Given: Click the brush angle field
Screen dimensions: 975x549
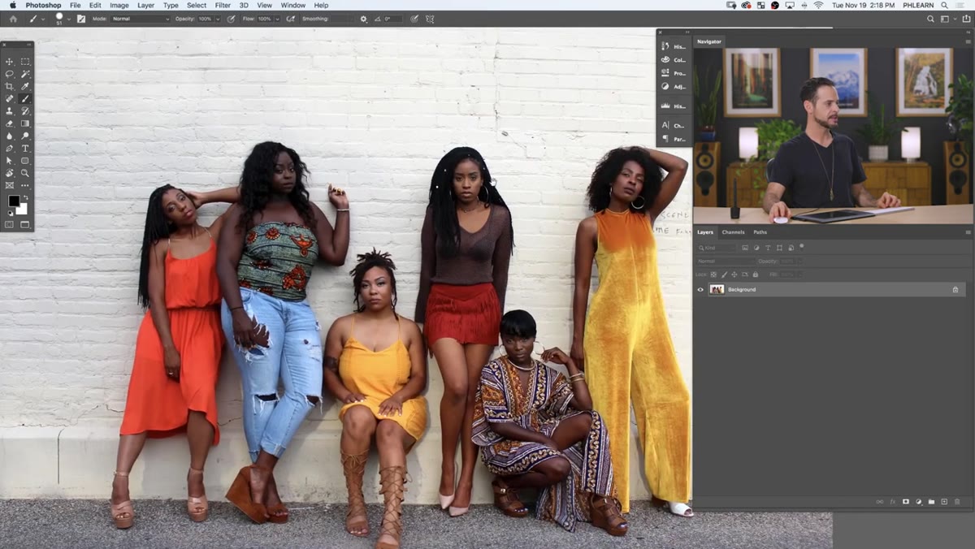Looking at the screenshot, I should 392,19.
